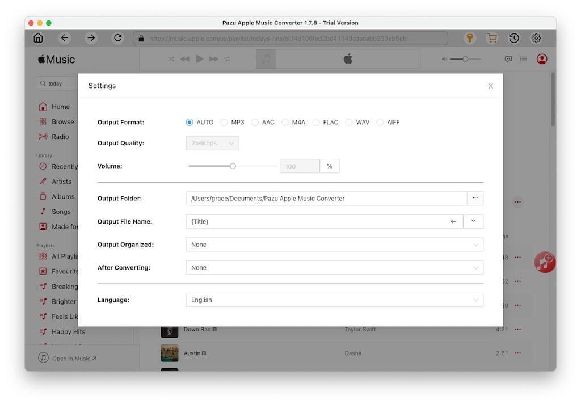Open more options for Down Bad
Viewport: 581px width, 404px height.
pos(517,329)
